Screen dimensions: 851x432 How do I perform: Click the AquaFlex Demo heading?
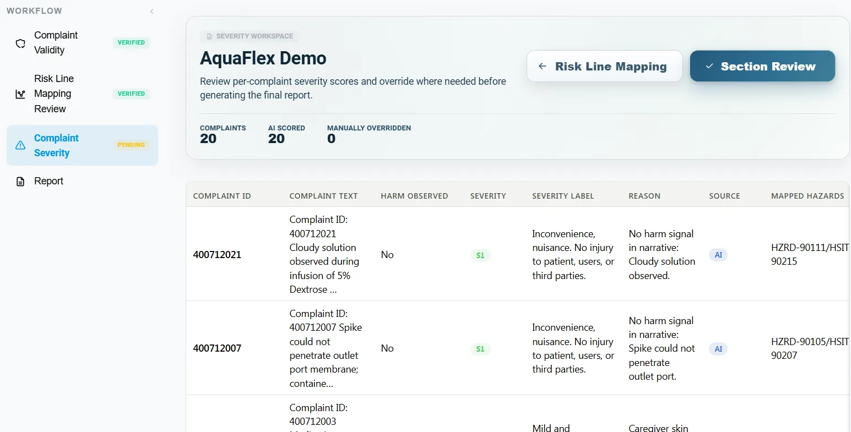[x=263, y=58]
